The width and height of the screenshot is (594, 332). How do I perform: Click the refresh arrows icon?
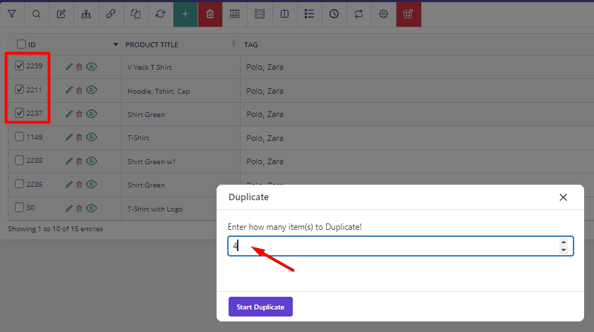click(160, 14)
